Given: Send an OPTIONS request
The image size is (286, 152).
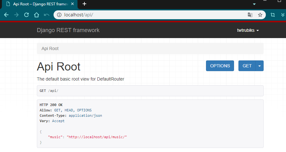Looking at the screenshot, I should click(x=220, y=66).
